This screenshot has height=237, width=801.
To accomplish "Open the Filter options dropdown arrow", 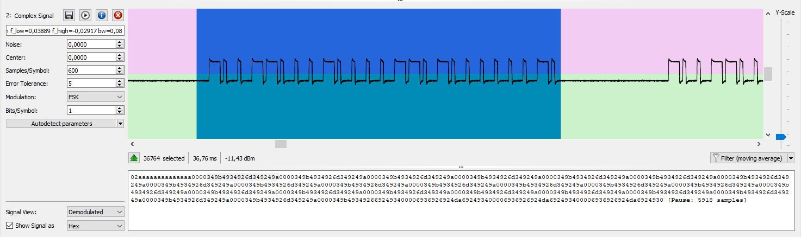I will pyautogui.click(x=790, y=158).
